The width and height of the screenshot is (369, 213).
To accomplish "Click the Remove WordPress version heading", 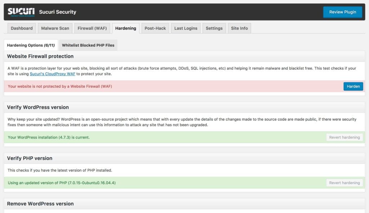I will click(x=40, y=204).
